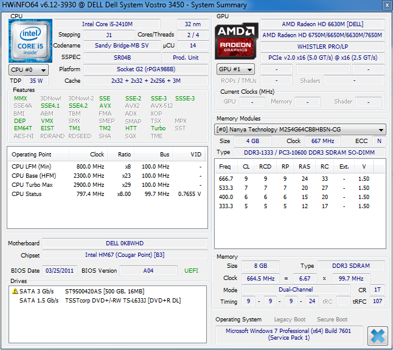Select the 400.0 memory timing row

point(300,197)
